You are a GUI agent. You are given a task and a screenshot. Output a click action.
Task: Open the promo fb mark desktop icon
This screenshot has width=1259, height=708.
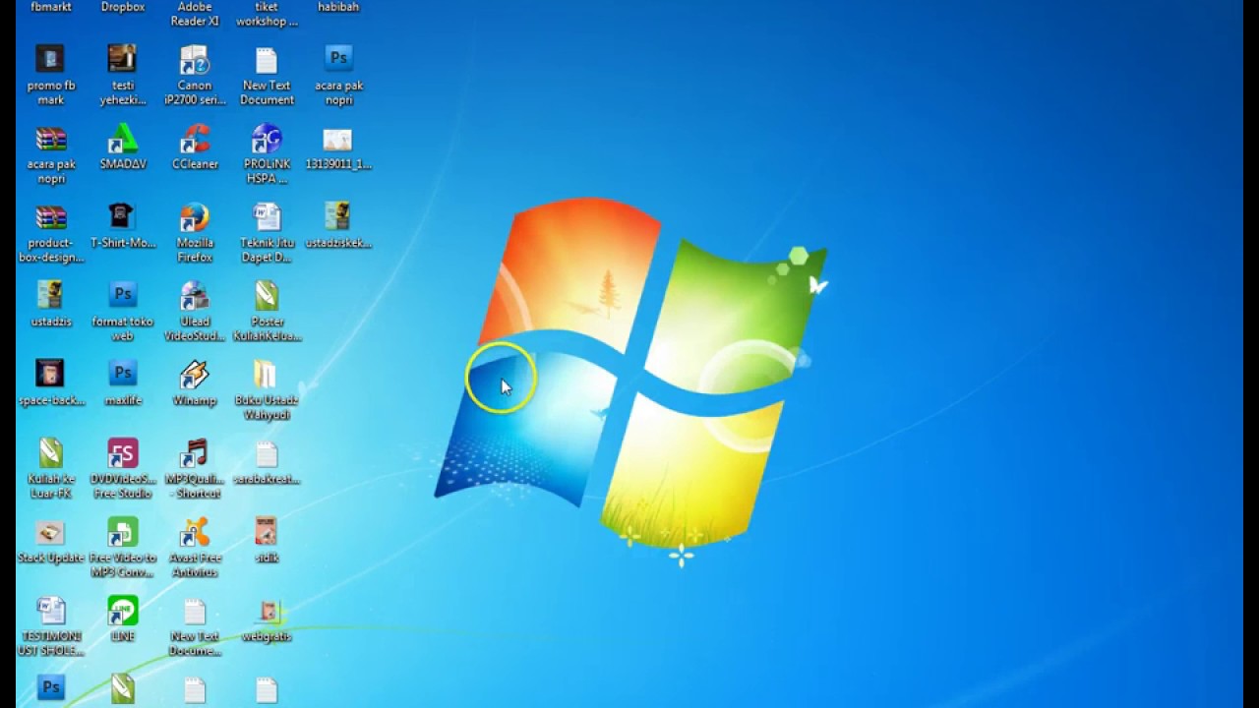(x=50, y=59)
